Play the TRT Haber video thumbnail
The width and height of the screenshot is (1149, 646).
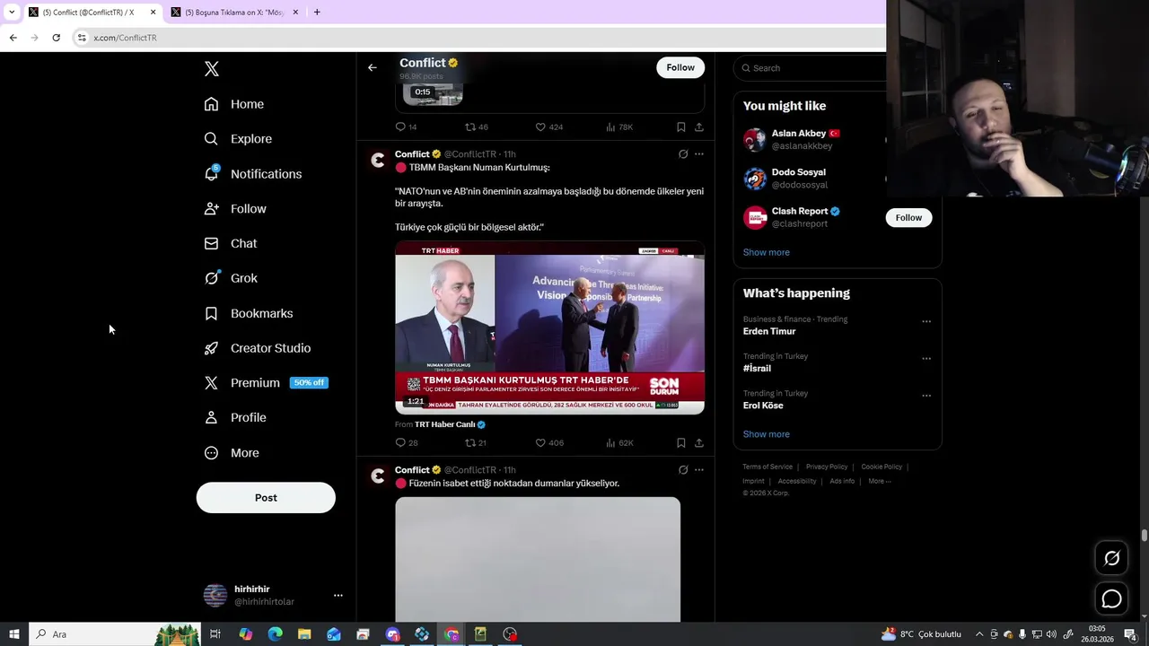tap(549, 327)
